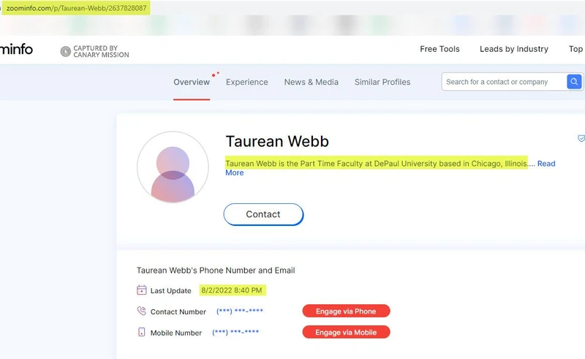Open Leads by Industry menu
Viewport: 585px width, 359px height.
click(x=514, y=49)
